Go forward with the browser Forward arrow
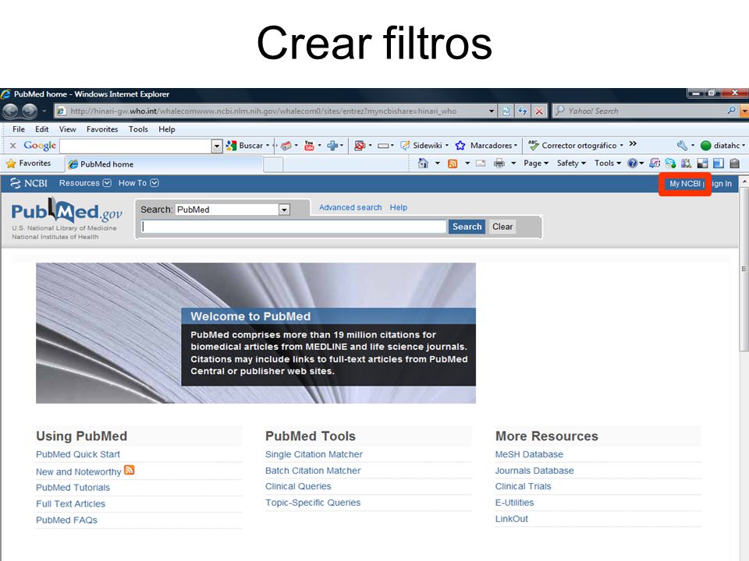Viewport: 749px width, 561px height. (30, 111)
